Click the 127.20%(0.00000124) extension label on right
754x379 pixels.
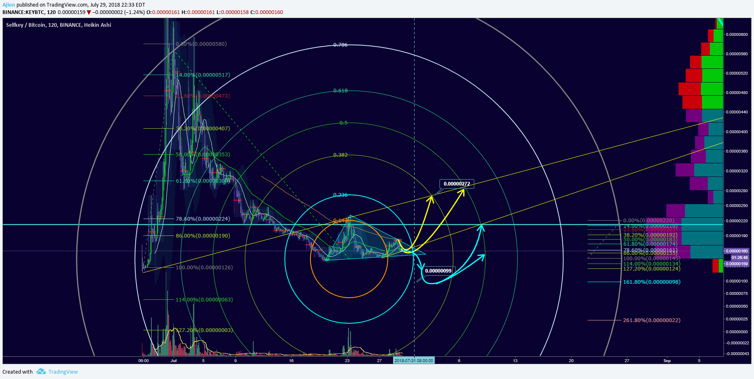[652, 269]
